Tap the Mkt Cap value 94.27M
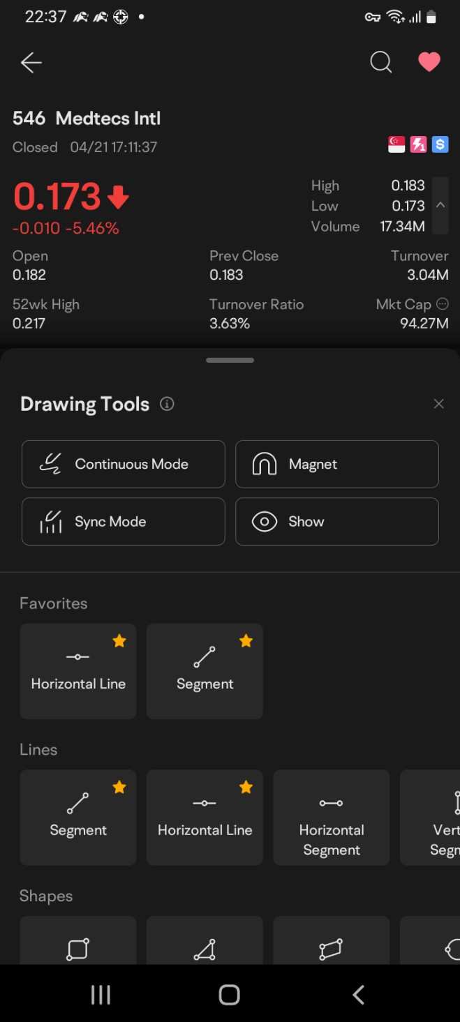The image size is (460, 1022). point(424,323)
